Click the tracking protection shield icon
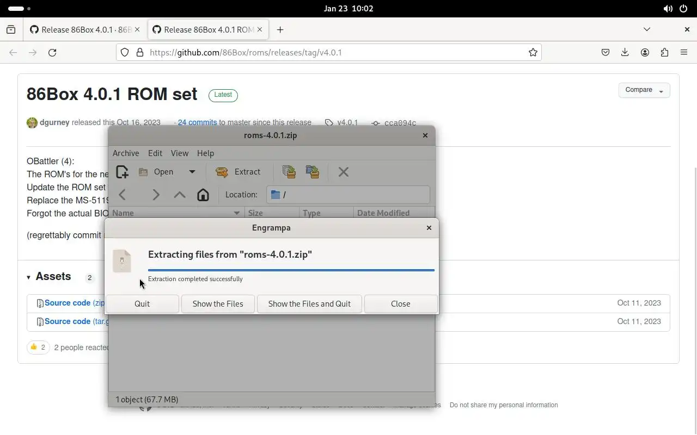697x435 pixels. 125,53
